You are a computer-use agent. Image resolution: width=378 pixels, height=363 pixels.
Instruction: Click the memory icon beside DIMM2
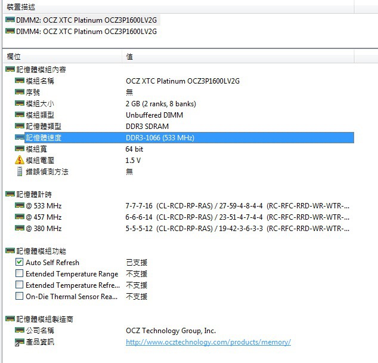pyautogui.click(x=10, y=20)
